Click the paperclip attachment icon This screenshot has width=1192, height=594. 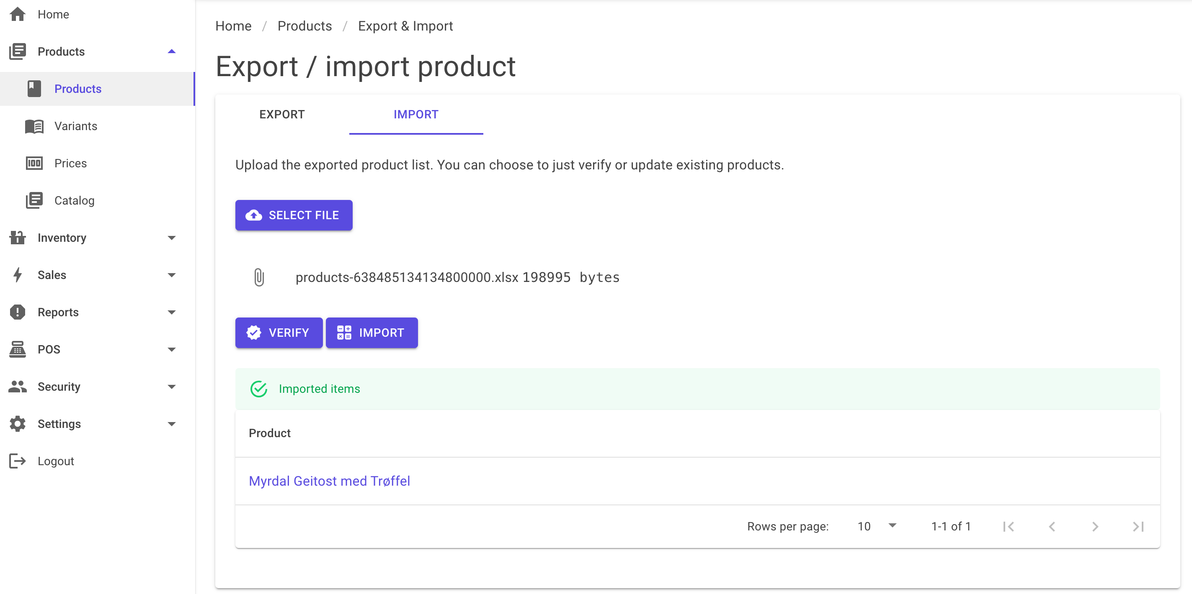pos(259,277)
